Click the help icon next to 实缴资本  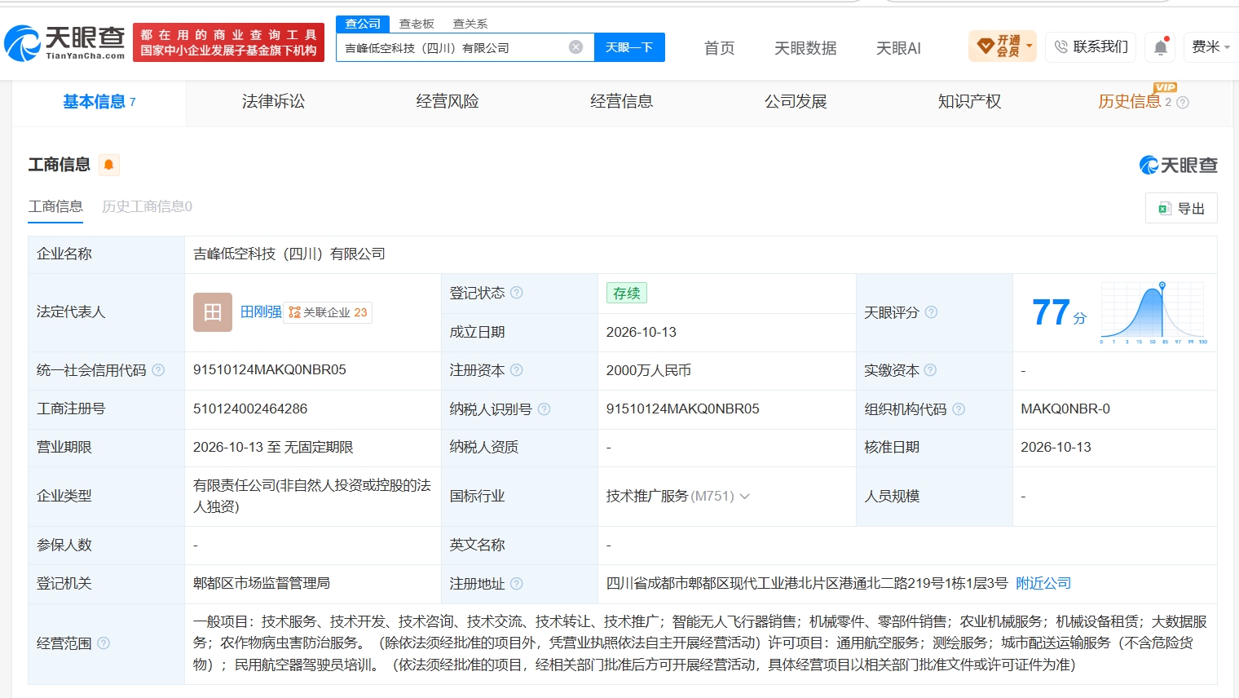[930, 370]
